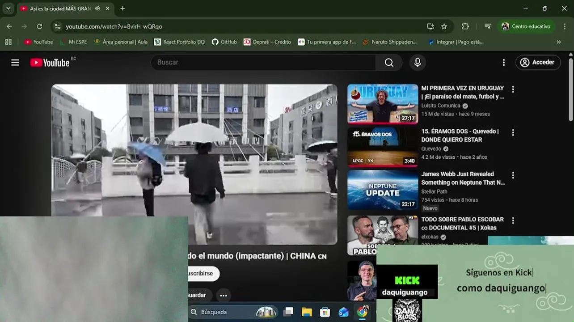Open the Neptune Update thumbnail
The height and width of the screenshot is (322, 574).
(x=383, y=190)
